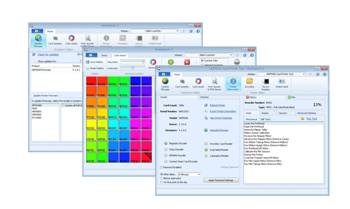Click the Refresh Printer icon beside its link
The width and height of the screenshot is (350, 209).
click(x=206, y=105)
